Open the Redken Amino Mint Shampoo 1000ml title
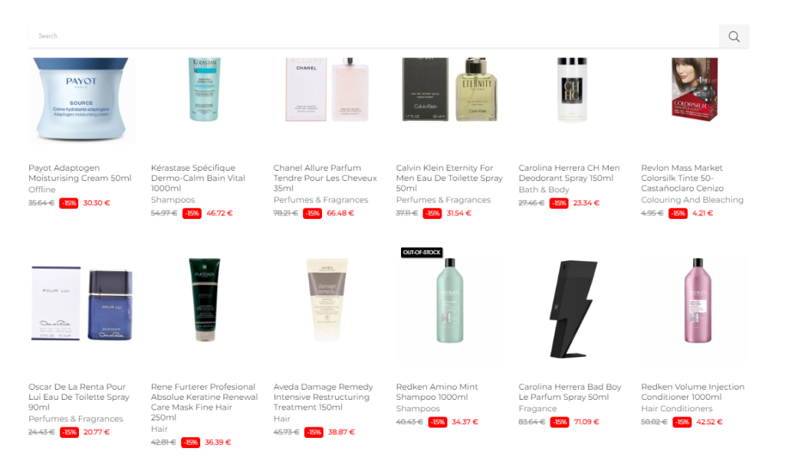785x461 pixels. 437,392
